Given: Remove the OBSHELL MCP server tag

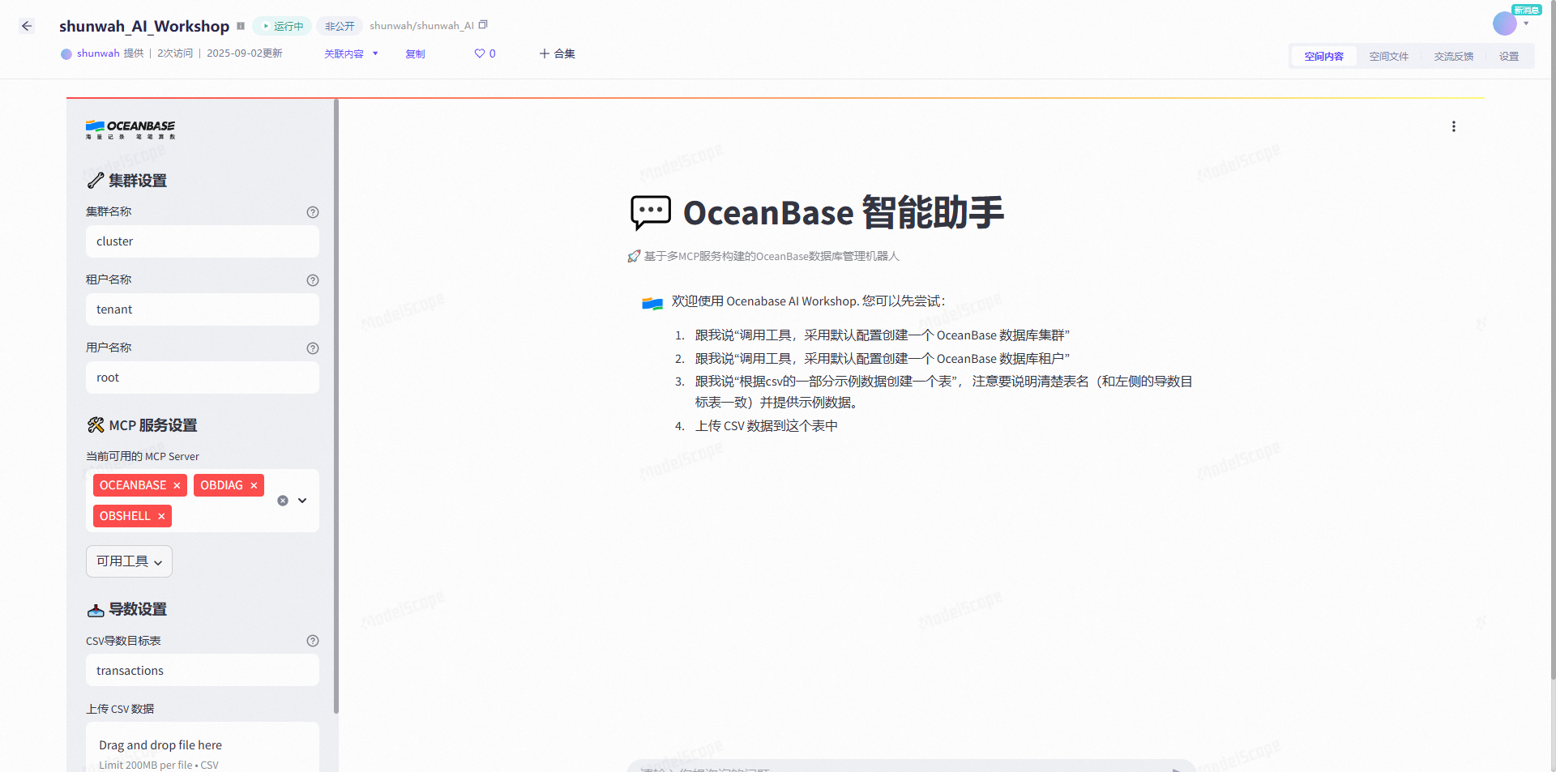Looking at the screenshot, I should point(161,516).
